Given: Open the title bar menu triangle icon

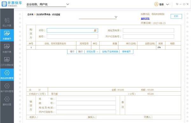Looking at the screenshot, I should (x=177, y=4).
